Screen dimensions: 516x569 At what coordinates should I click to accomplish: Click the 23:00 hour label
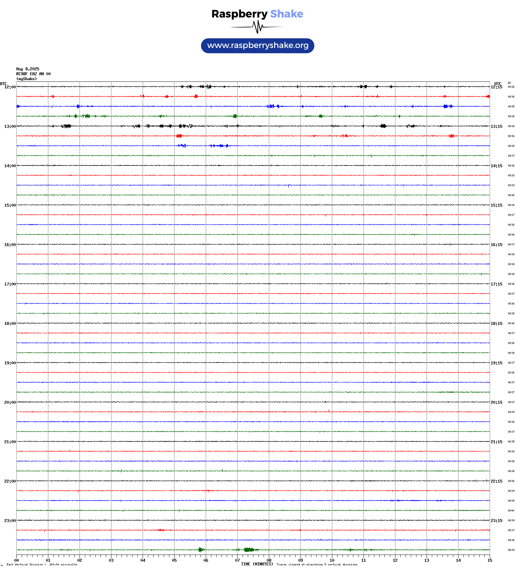click(x=10, y=521)
